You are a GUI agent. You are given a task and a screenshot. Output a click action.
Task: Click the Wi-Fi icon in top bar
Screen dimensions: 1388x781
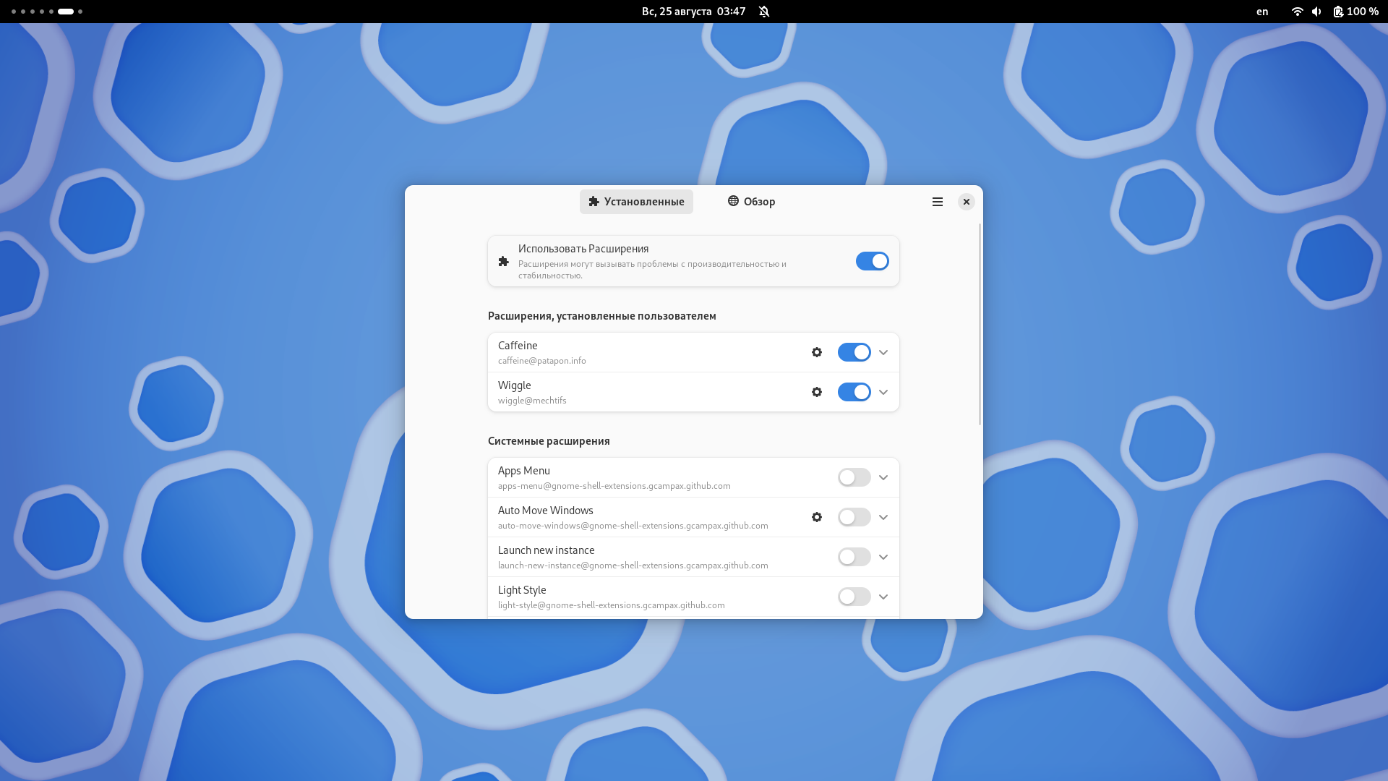[x=1298, y=12]
